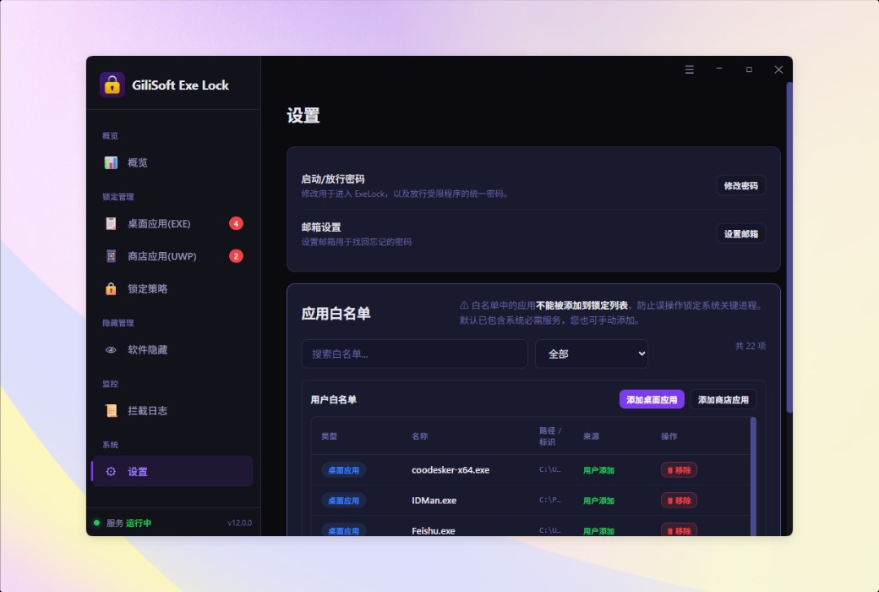The width and height of the screenshot is (879, 592).
Task: Click the 商店应用(UWP) icon
Action: (x=111, y=256)
